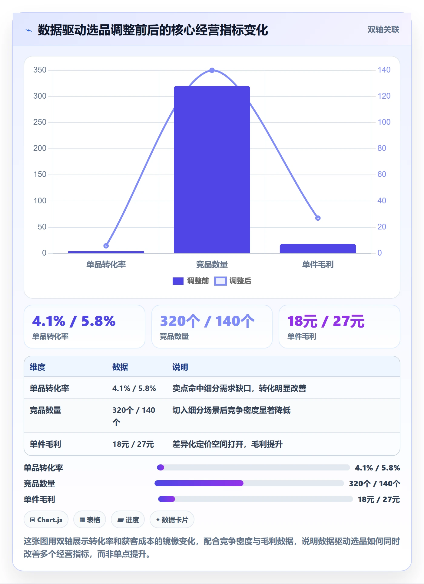424x584 pixels.
Task: Click the thin 单品转化率 bar in the chart
Action: click(106, 252)
